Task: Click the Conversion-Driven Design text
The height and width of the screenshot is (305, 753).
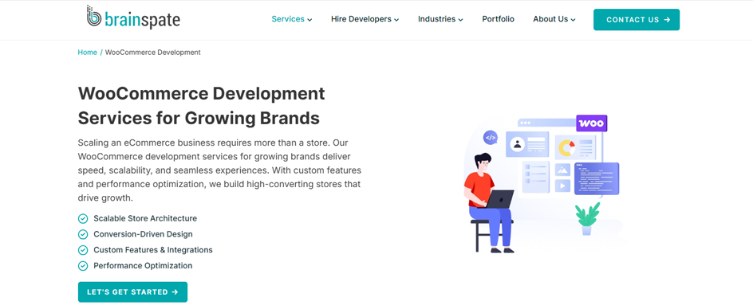Action: coord(143,234)
